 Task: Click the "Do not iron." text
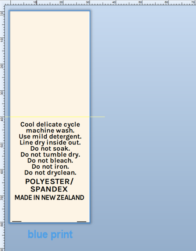[50, 166]
